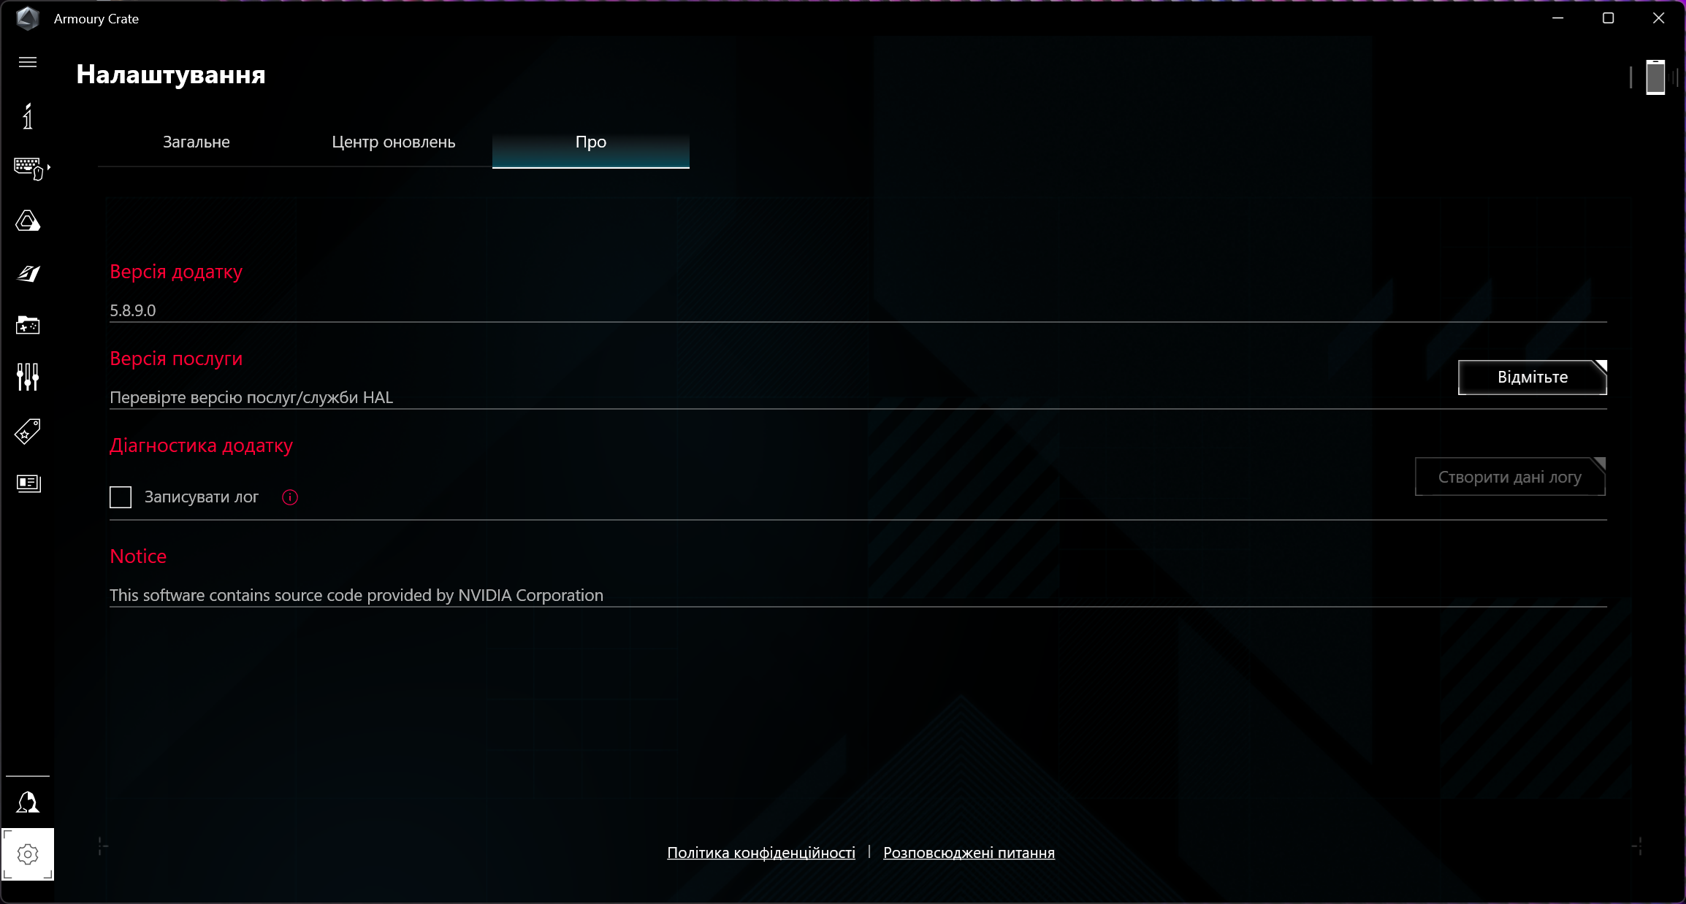Expand the Devices submenu arrow

coord(49,168)
